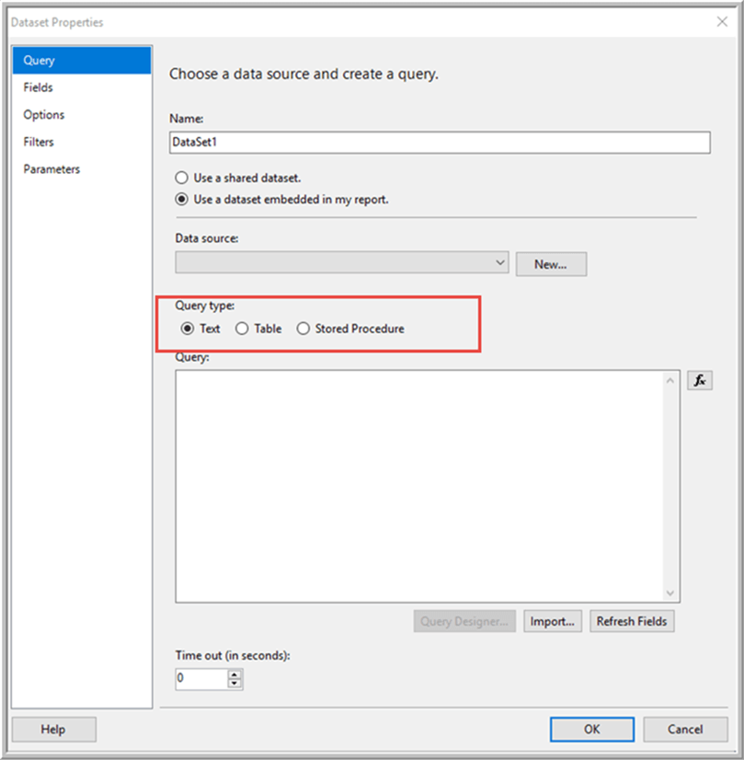This screenshot has width=744, height=760.
Task: Click the Query Designer... button
Action: coord(464,621)
